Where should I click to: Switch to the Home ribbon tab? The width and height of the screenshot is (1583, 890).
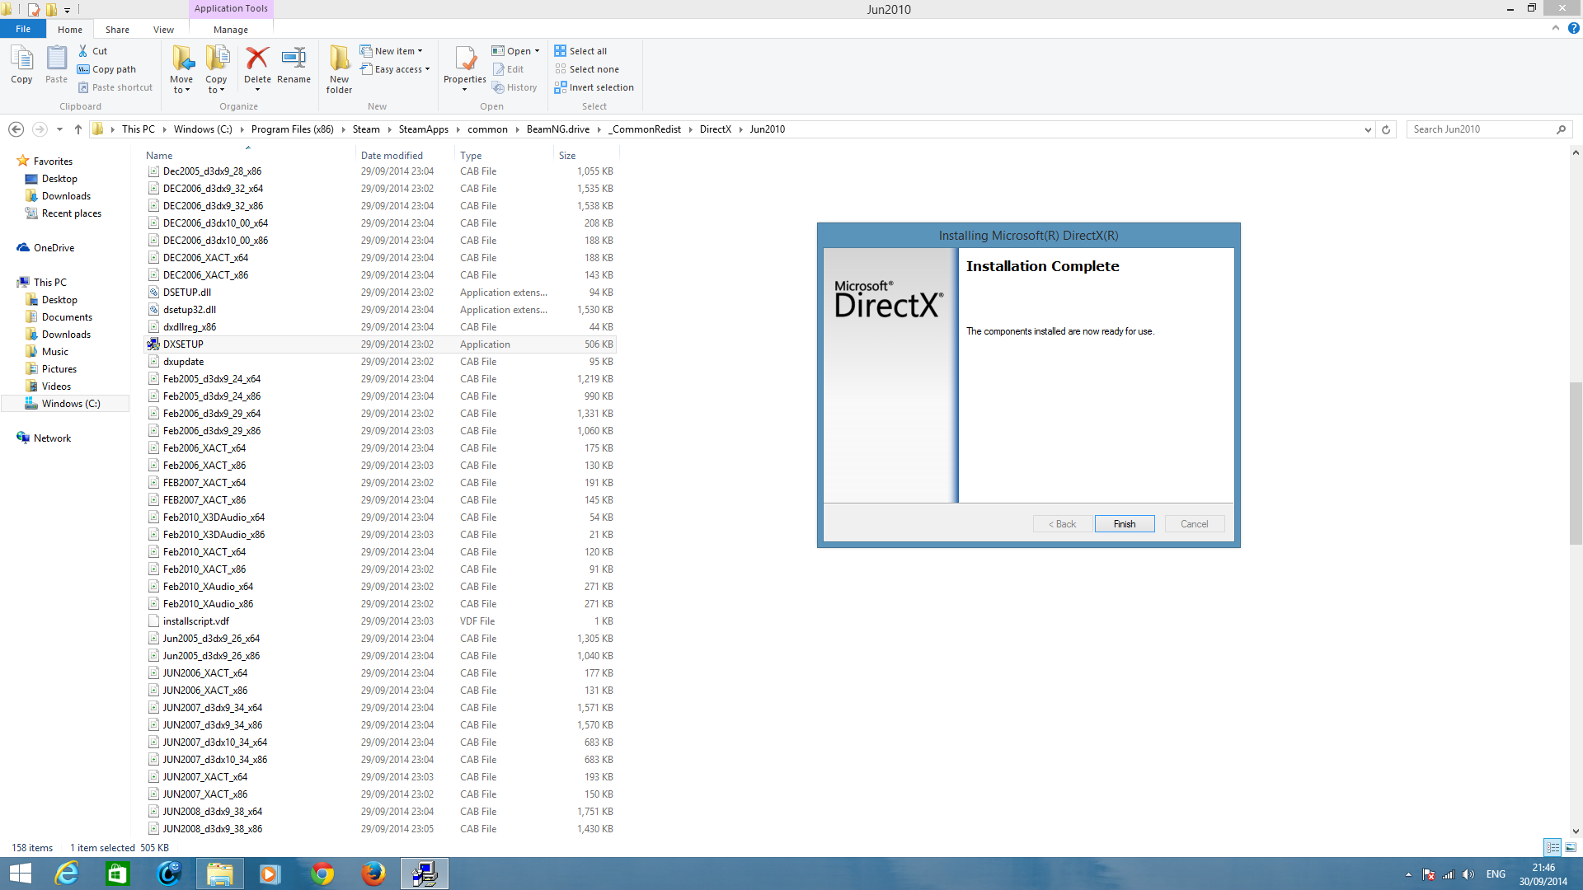(70, 29)
